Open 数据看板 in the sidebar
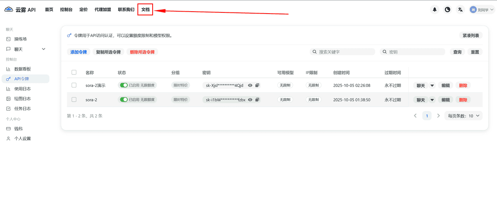497x223 pixels. [22, 69]
